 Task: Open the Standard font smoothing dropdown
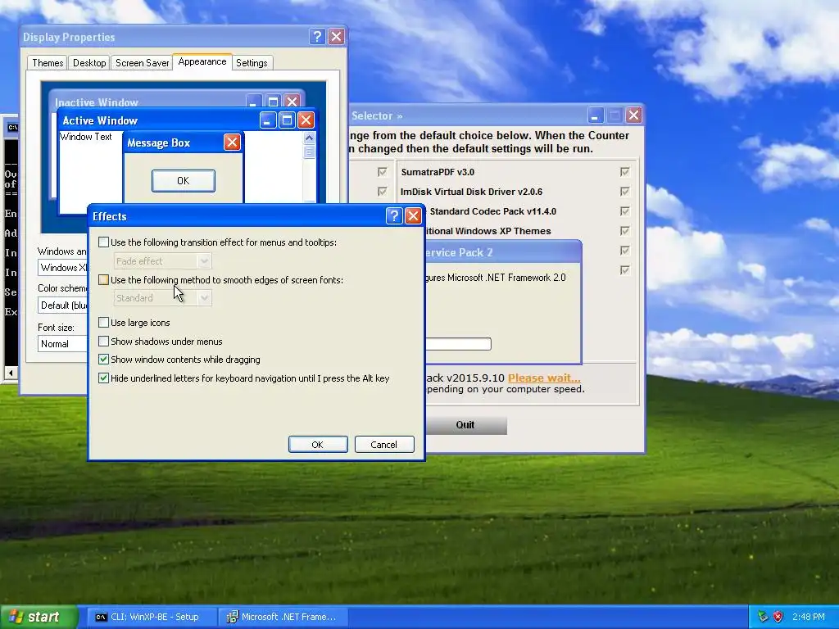click(163, 298)
